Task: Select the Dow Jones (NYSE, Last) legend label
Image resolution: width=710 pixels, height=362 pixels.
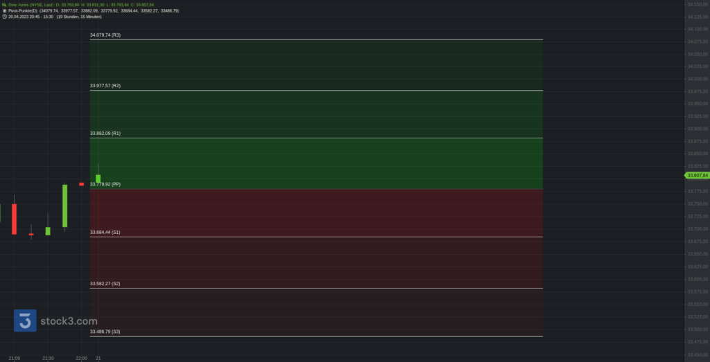Action: point(31,5)
